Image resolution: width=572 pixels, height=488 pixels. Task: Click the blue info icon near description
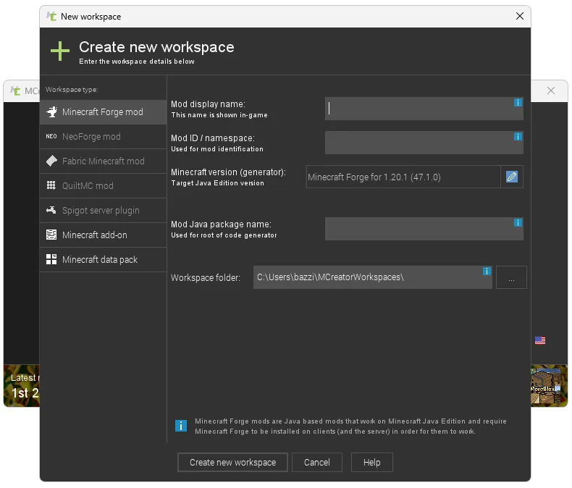tap(181, 426)
